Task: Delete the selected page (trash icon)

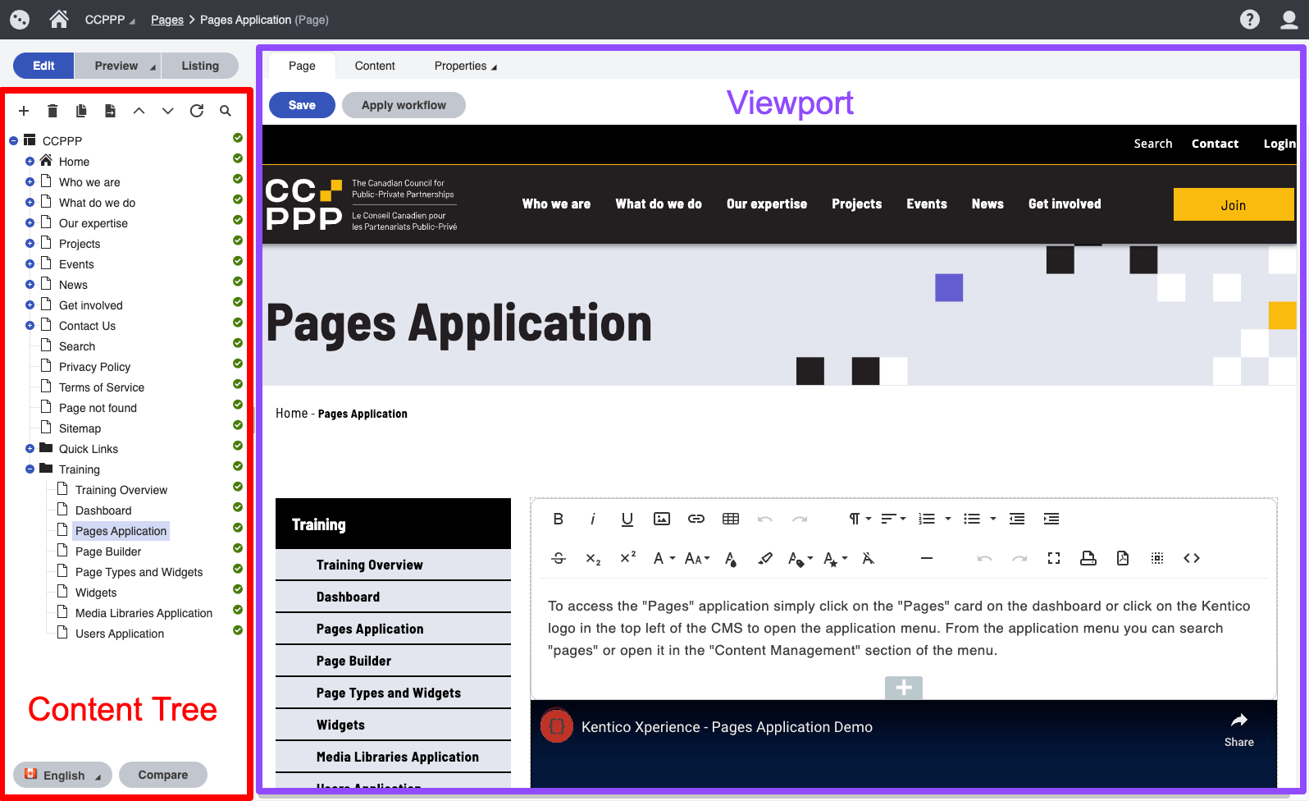Action: [52, 111]
